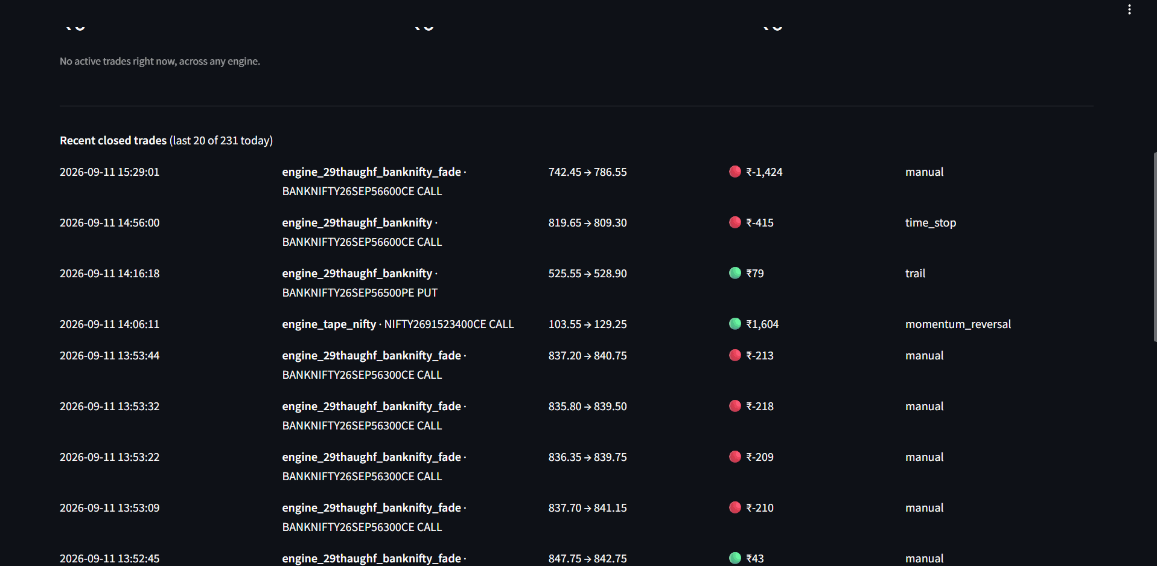Screen dimensions: 1157x566
Task: Click red dot beside ₹-209
Action: pos(735,457)
